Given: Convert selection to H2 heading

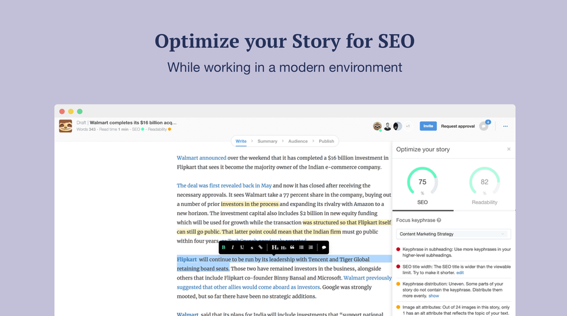Looking at the screenshot, I should [x=275, y=247].
